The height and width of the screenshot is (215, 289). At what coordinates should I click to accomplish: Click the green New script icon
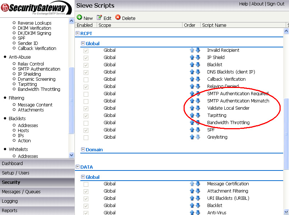pyautogui.click(x=79, y=17)
